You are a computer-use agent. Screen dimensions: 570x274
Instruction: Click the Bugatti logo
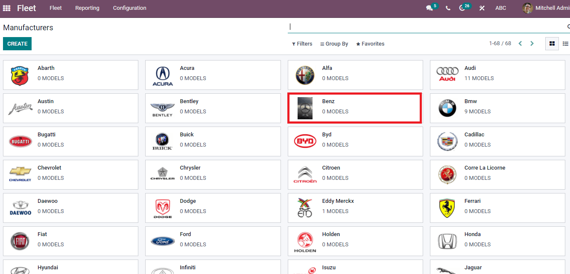[x=20, y=141]
